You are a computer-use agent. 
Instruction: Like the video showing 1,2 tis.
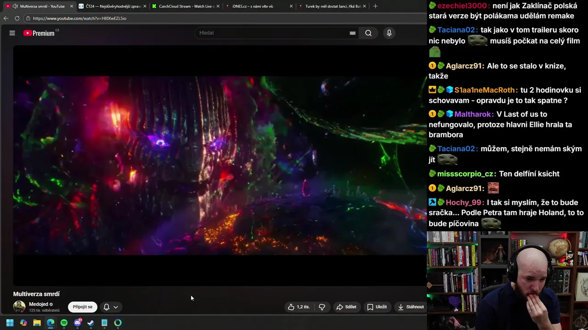click(299, 307)
